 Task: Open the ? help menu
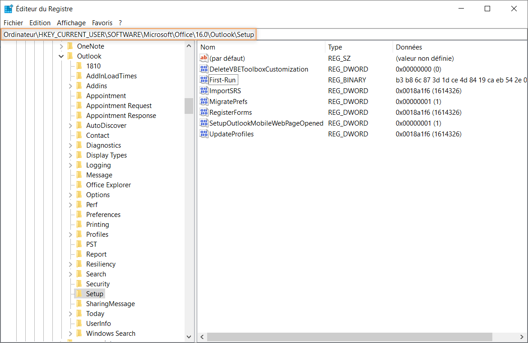tap(120, 23)
